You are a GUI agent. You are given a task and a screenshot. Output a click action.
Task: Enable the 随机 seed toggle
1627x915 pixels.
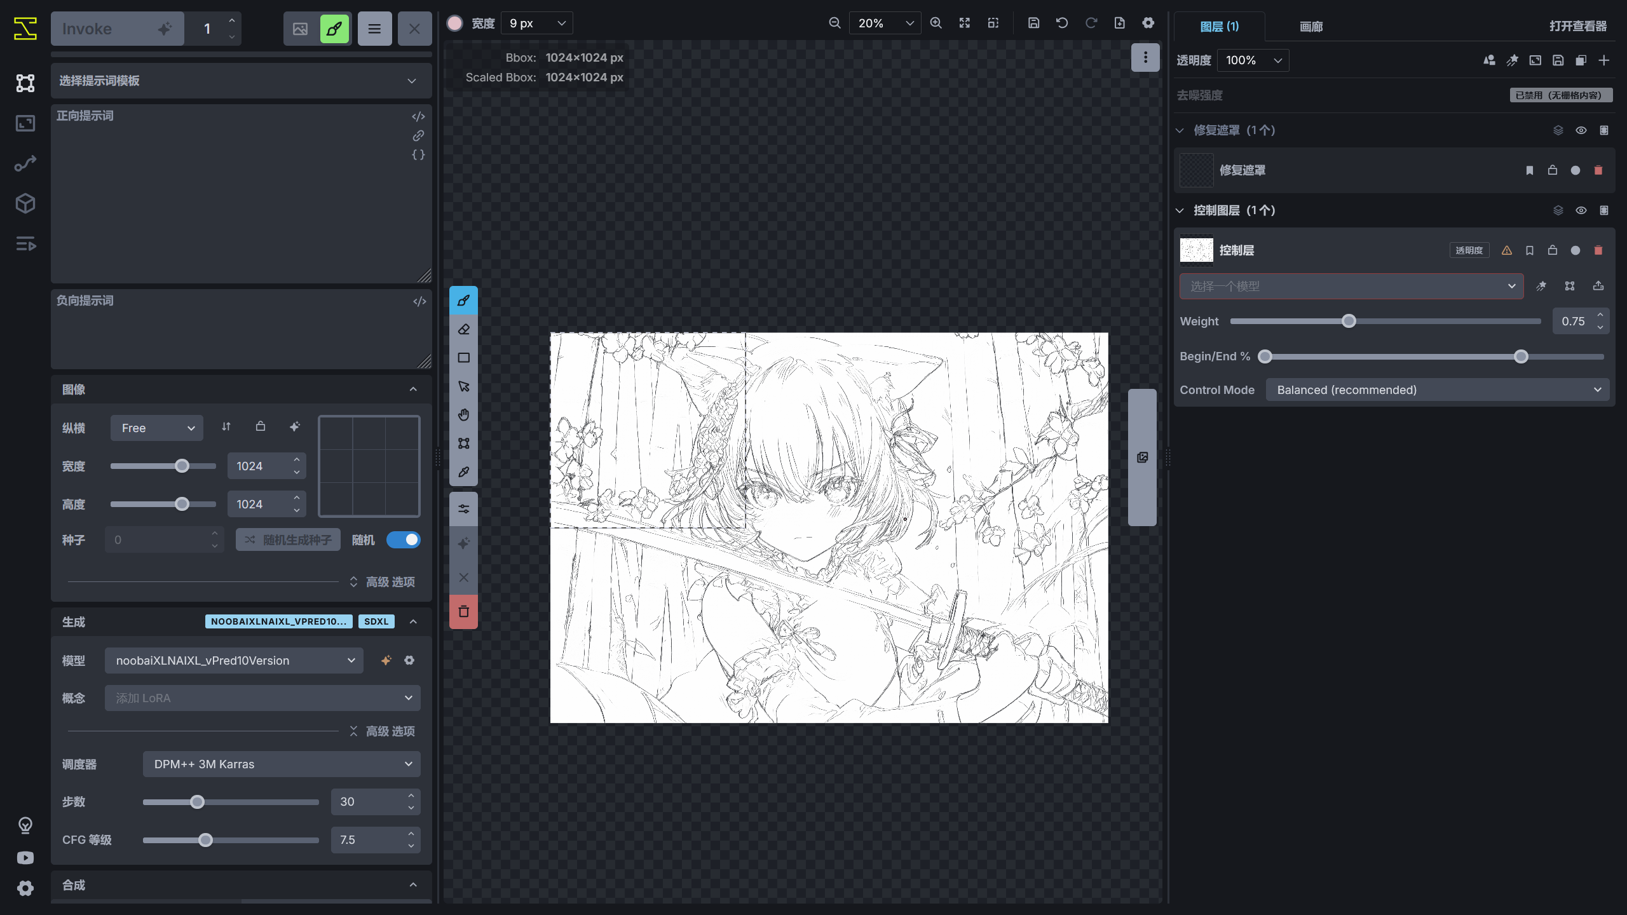403,539
